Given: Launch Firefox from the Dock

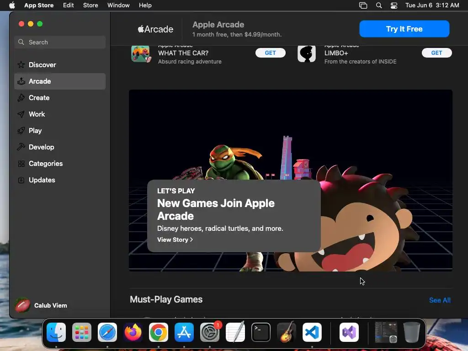Looking at the screenshot, I should [x=133, y=332].
